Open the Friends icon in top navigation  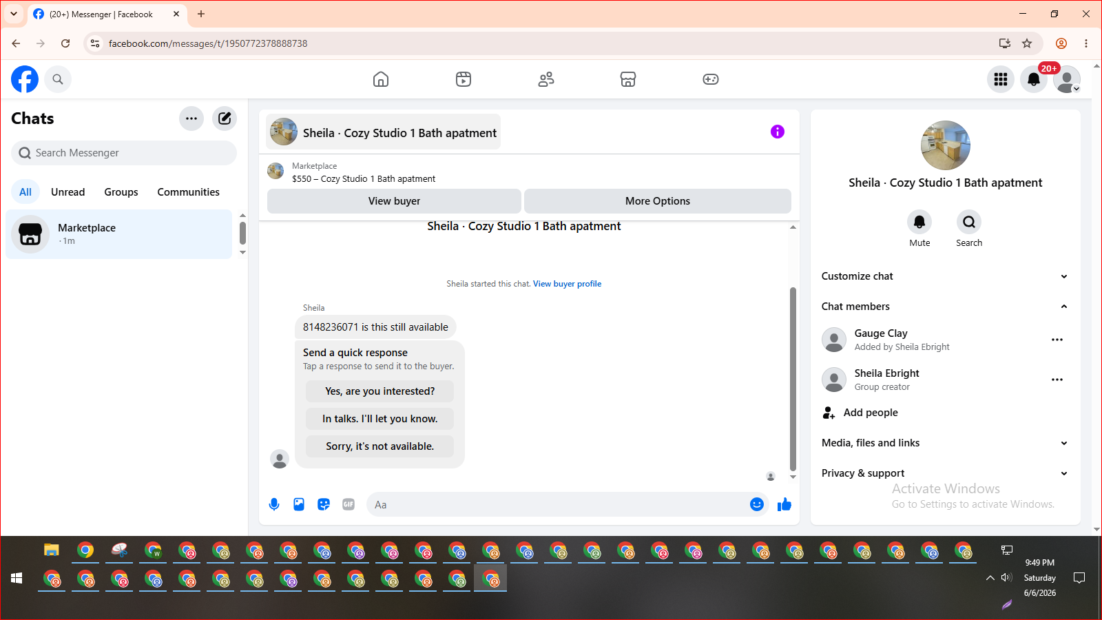click(546, 79)
